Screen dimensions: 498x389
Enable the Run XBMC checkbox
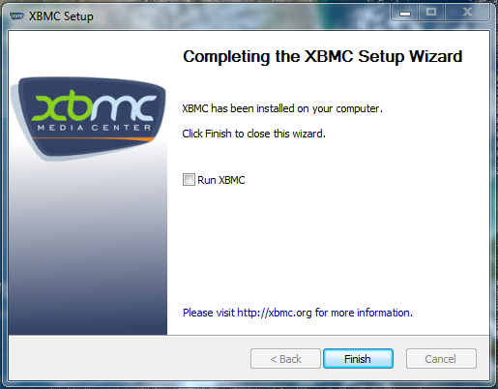click(x=189, y=180)
